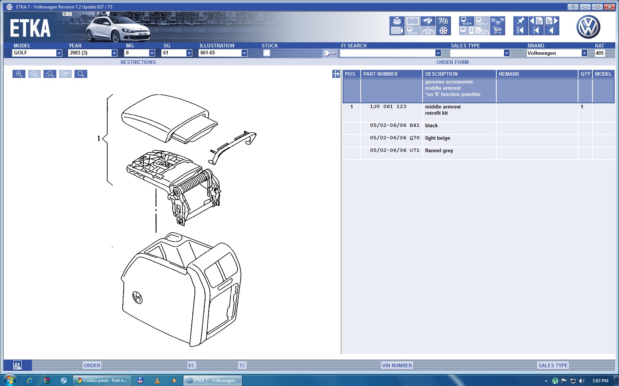Click the zoom-to-area magnifier icon
This screenshot has height=386, width=619.
point(50,74)
